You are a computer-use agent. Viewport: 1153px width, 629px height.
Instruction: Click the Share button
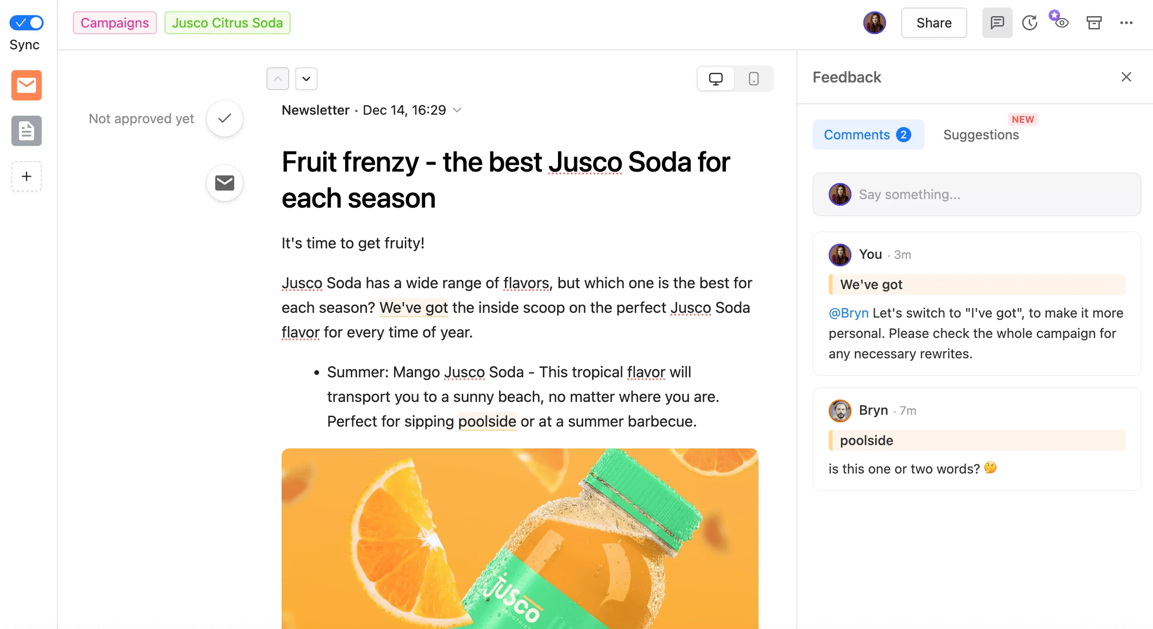tap(933, 22)
